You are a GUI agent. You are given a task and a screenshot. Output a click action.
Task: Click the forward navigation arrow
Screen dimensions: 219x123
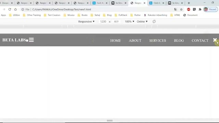coord(4,9)
